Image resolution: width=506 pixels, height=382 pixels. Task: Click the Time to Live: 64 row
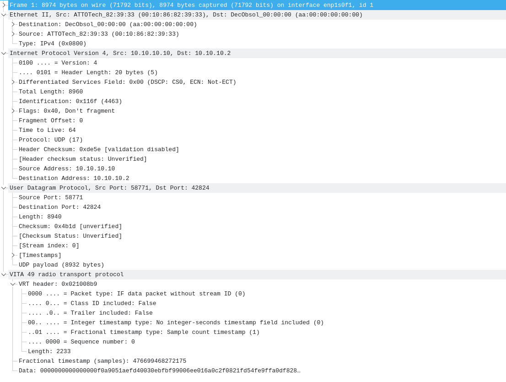pyautogui.click(x=47, y=130)
